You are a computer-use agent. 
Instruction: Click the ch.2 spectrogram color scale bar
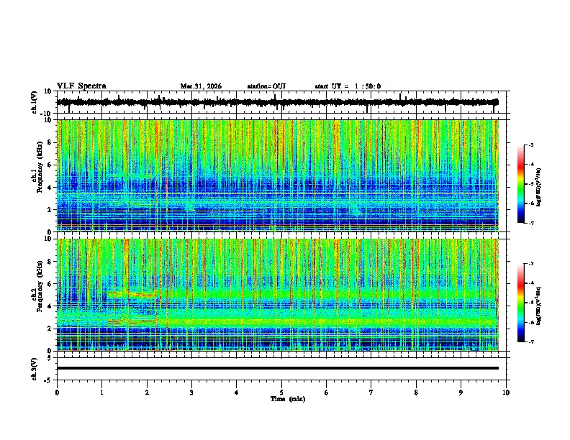(521, 303)
